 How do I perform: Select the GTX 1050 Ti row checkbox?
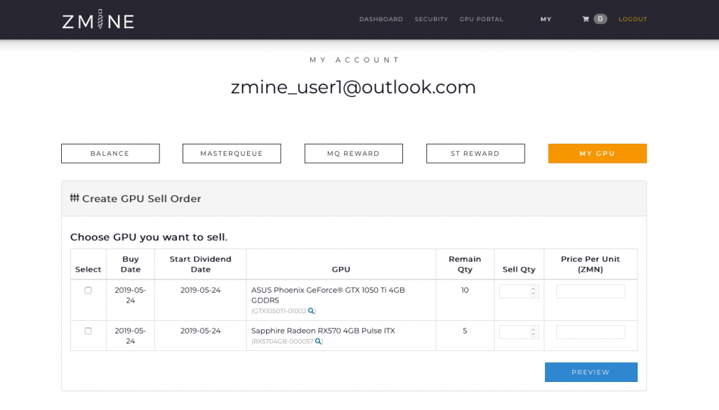88,289
